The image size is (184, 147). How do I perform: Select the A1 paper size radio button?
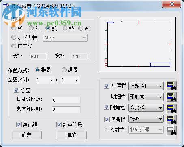(31, 28)
